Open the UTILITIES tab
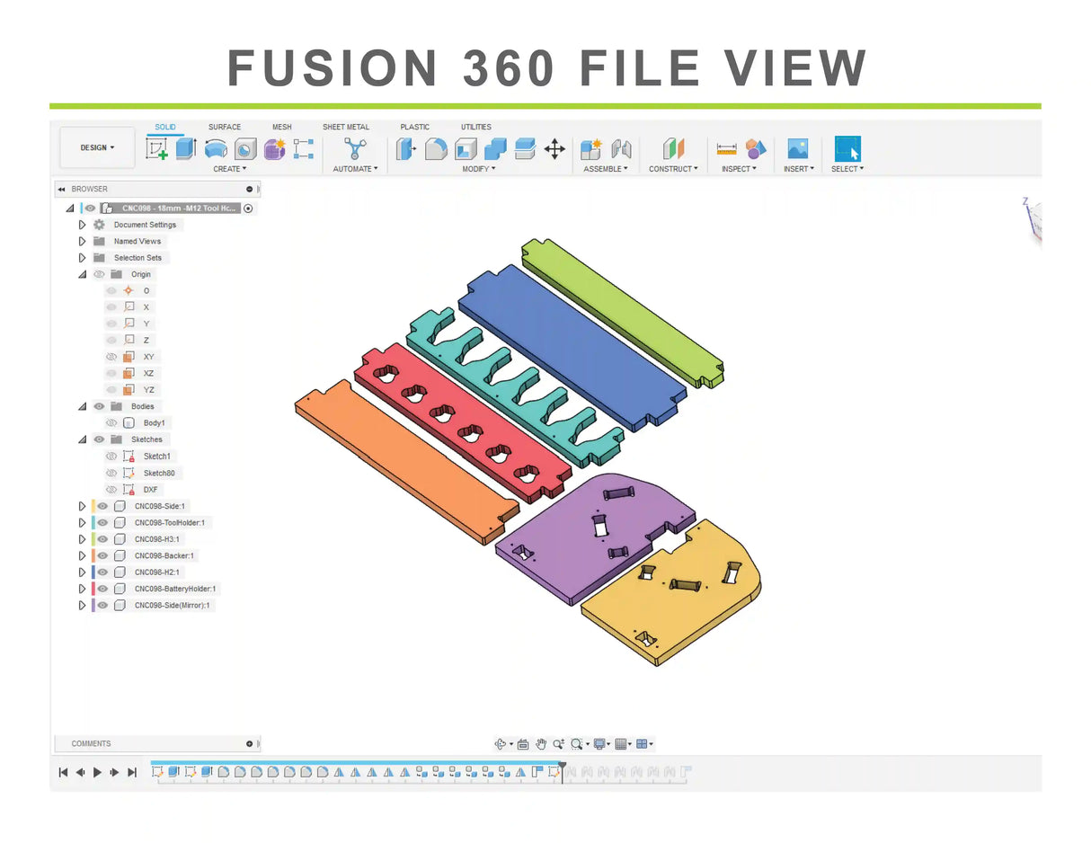The image size is (1091, 843). [476, 127]
